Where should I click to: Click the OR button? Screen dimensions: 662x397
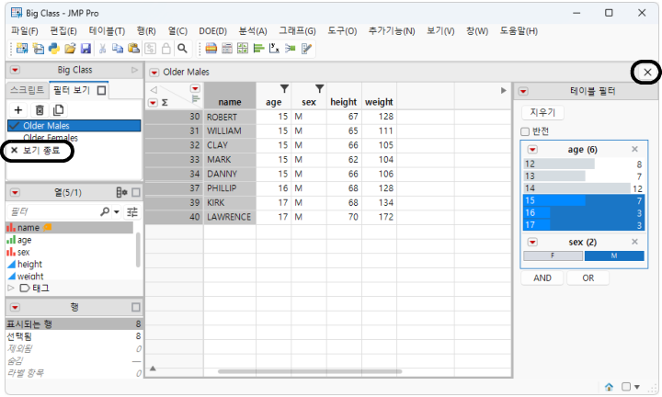(588, 278)
